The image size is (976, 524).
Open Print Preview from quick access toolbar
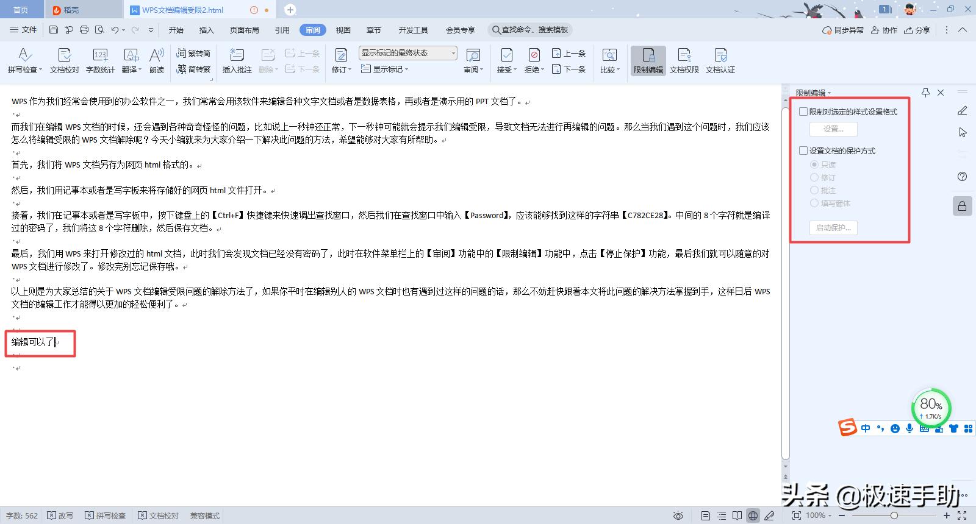point(99,30)
